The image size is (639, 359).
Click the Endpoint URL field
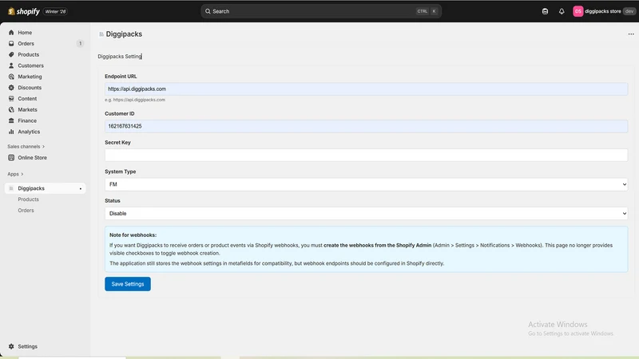click(366, 89)
